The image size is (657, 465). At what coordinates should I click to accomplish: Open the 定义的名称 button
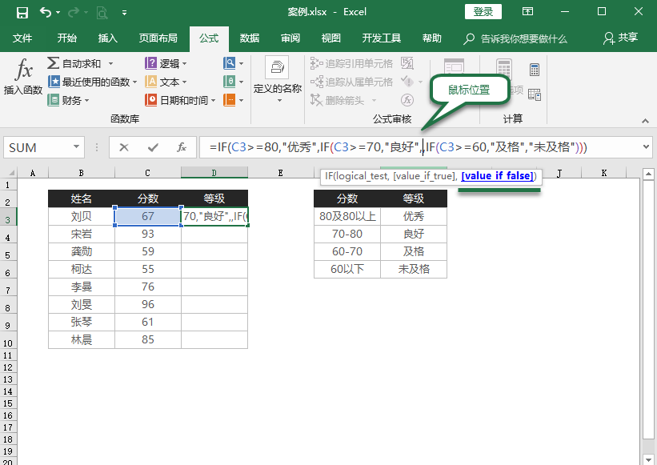click(278, 79)
